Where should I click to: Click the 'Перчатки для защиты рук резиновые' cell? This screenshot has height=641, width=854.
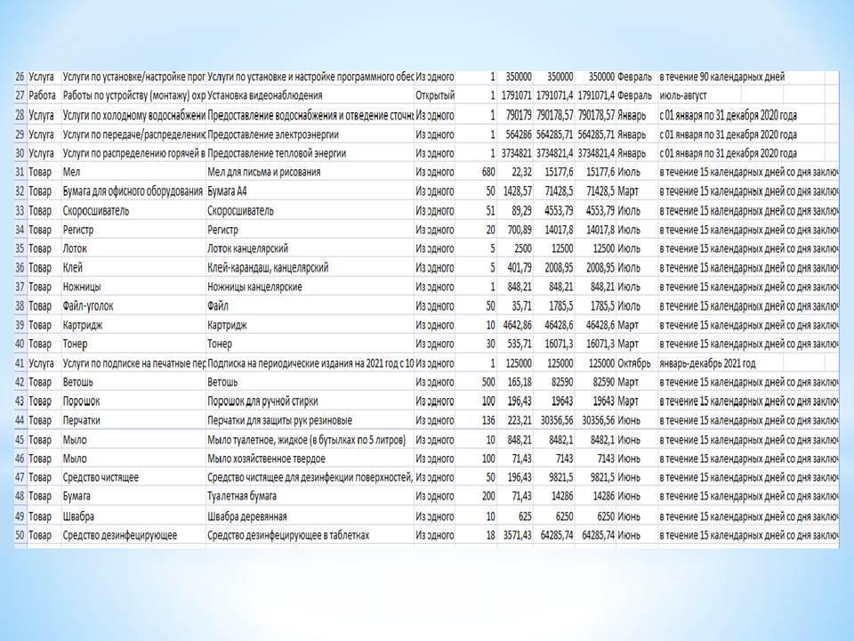click(279, 420)
